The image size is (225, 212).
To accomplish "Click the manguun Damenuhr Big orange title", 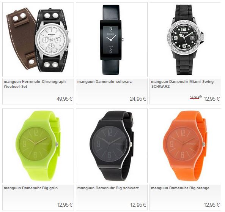I will [x=180, y=188].
